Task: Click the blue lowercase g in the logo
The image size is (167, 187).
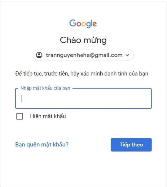Action: [88, 25]
